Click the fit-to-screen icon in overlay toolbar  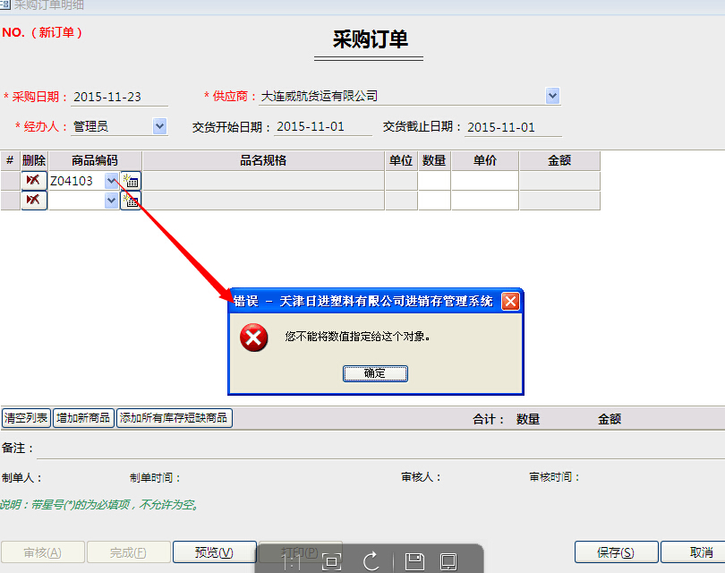[331, 561]
